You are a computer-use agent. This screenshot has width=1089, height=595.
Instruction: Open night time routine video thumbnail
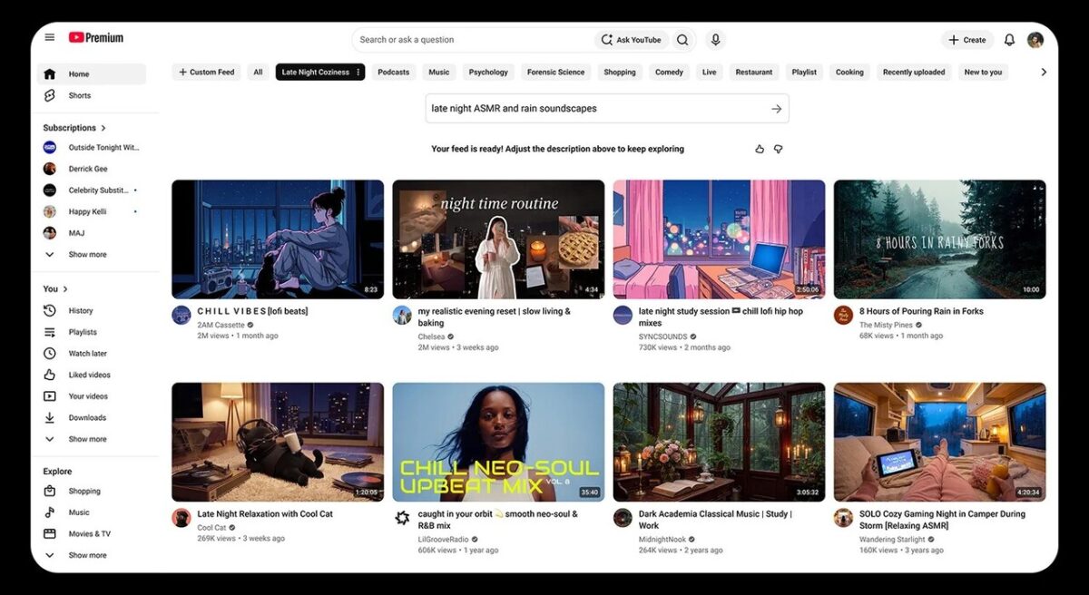[x=498, y=239]
